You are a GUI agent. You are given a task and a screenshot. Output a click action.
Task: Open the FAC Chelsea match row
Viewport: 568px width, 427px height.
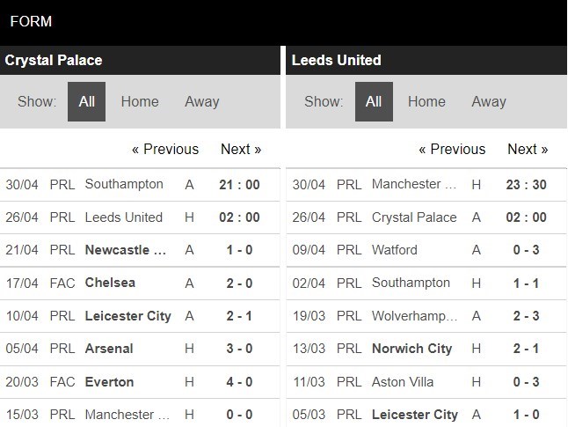110,283
